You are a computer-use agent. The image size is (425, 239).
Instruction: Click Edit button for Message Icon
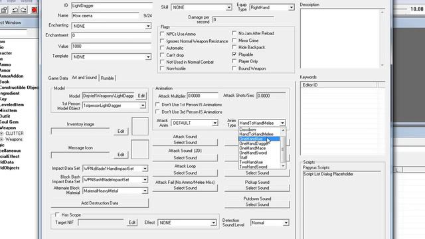pos(121,155)
